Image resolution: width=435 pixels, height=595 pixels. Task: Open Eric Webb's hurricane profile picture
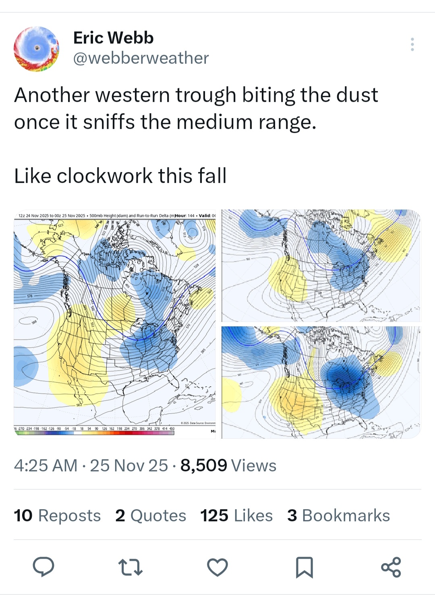tap(36, 49)
